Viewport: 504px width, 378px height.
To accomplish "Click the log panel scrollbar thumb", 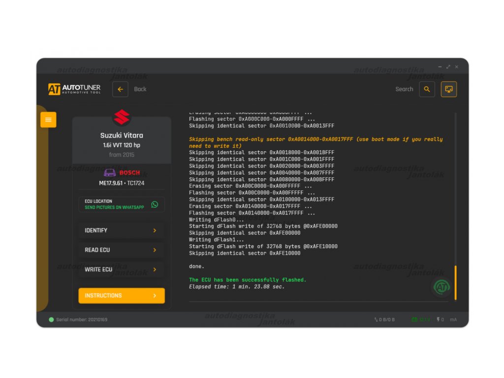I will (x=455, y=283).
